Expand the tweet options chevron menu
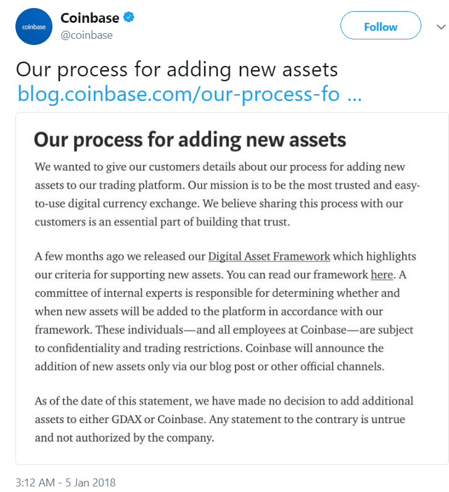The image size is (449, 492). pos(440,27)
